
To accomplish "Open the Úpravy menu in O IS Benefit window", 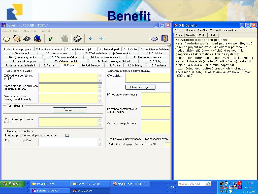I will click(x=190, y=30).
